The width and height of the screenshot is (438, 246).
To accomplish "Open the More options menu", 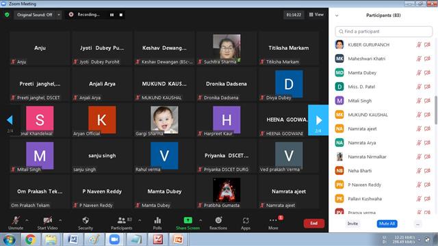I will click(273, 223).
